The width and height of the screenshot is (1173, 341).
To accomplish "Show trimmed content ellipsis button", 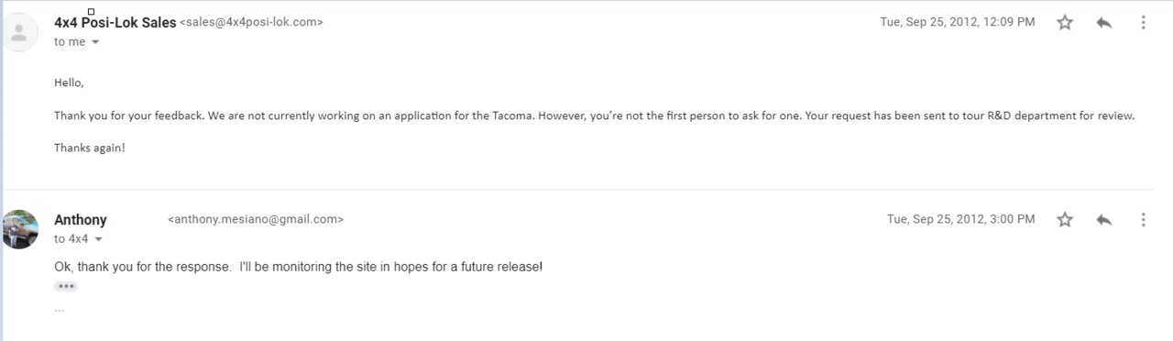I will point(66,286).
